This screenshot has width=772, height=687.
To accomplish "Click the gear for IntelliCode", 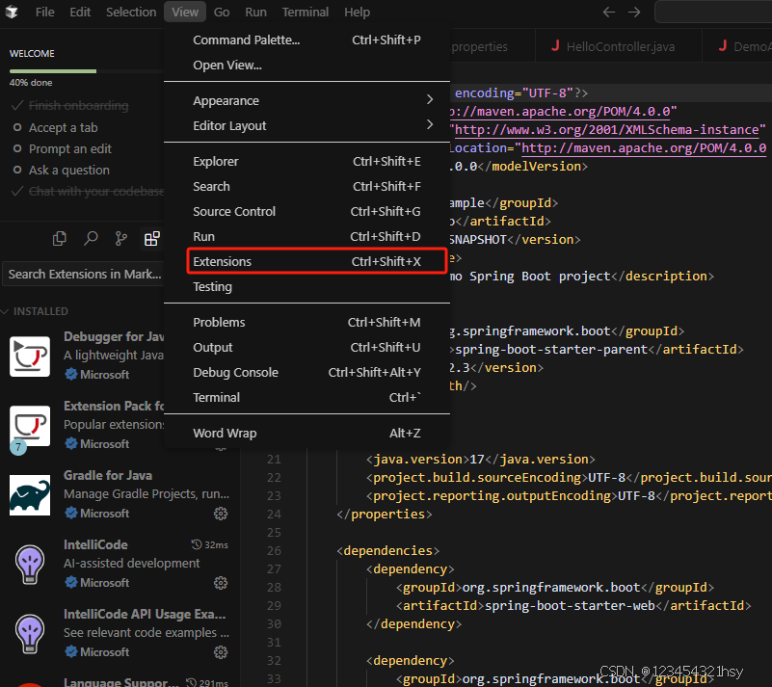I will pyautogui.click(x=221, y=583).
